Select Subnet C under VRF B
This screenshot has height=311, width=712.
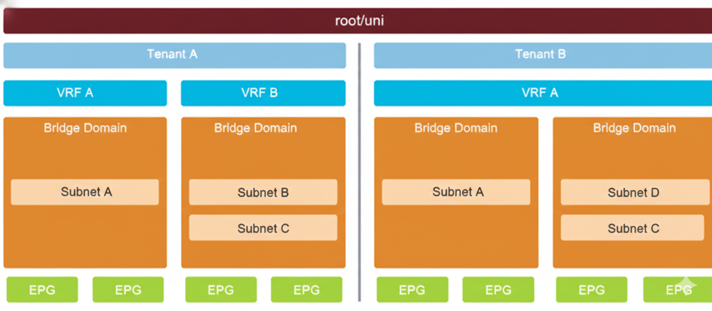(x=263, y=228)
